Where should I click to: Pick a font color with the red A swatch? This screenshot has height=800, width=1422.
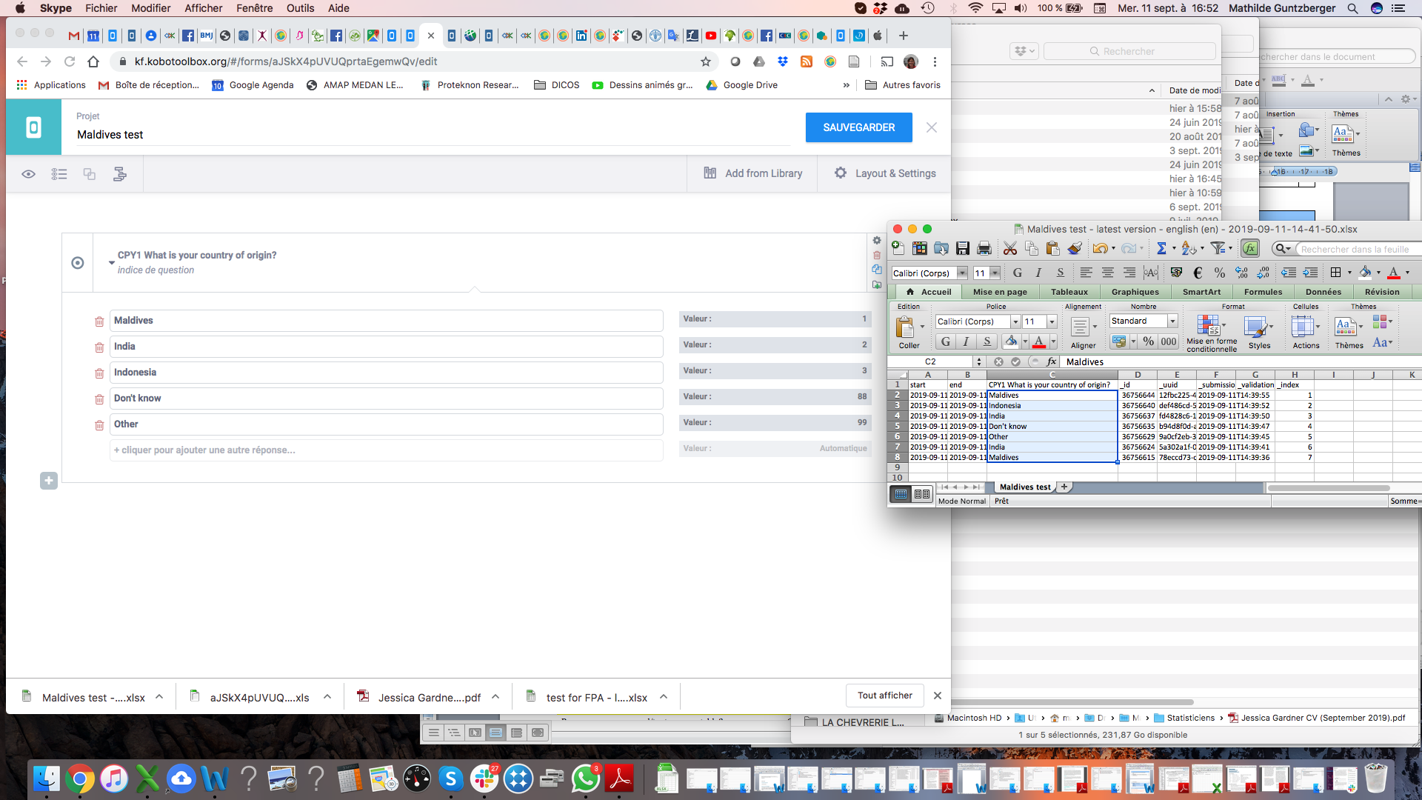tap(1039, 341)
